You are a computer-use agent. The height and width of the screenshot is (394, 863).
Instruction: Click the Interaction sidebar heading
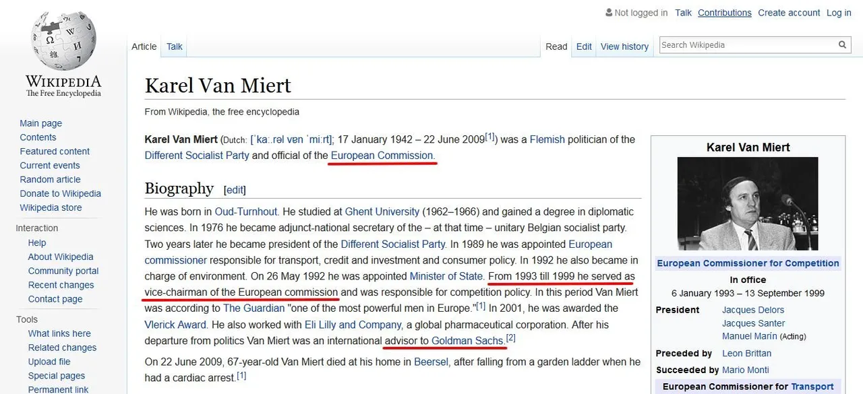(x=37, y=228)
